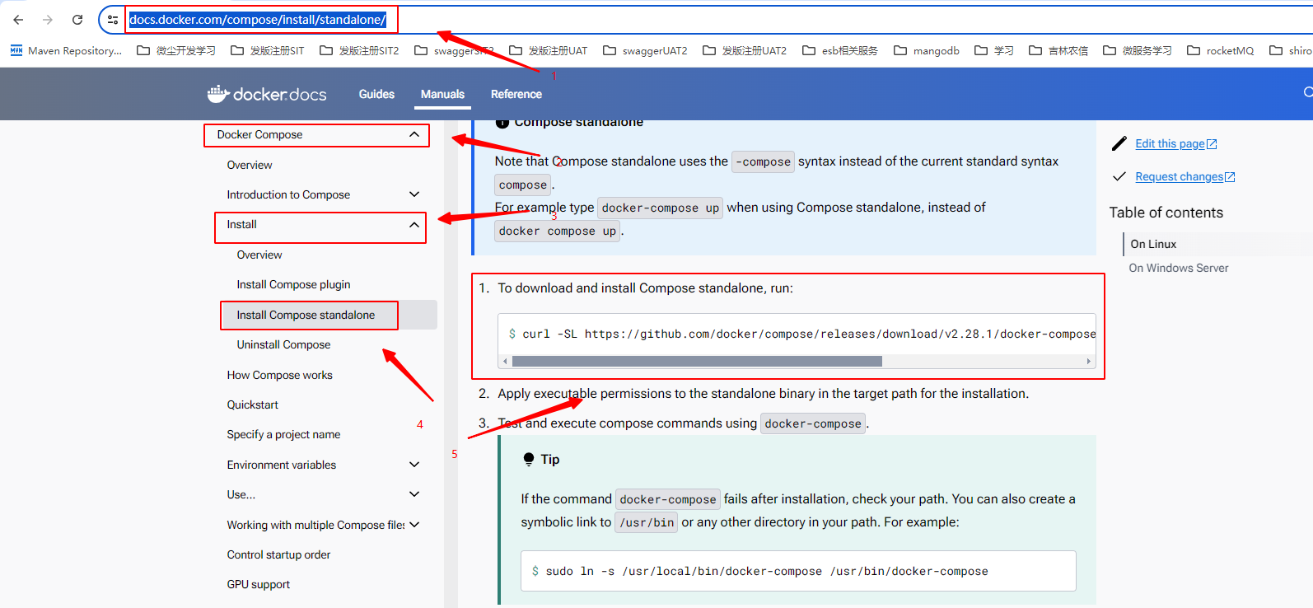Click the browser forward arrow
Viewport: 1313px width, 608px height.
point(48,20)
